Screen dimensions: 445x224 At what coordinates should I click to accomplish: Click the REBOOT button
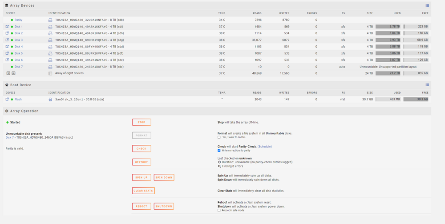[x=142, y=206]
